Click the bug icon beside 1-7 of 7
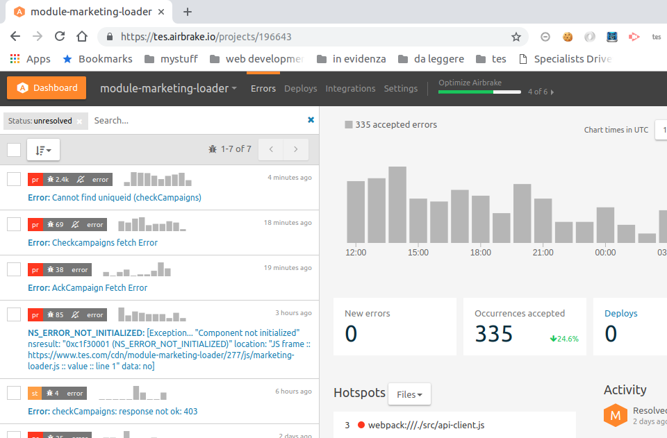This screenshot has width=667, height=438. click(x=213, y=149)
